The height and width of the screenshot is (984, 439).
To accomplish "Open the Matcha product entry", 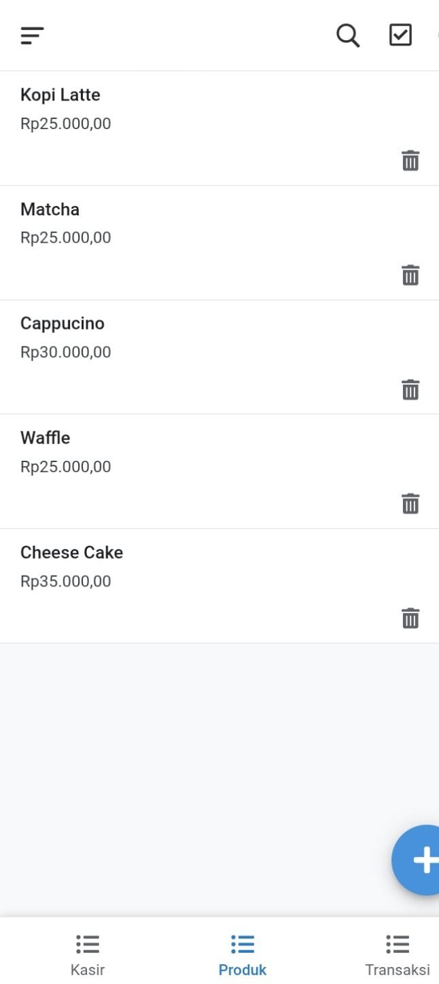I will [219, 243].
